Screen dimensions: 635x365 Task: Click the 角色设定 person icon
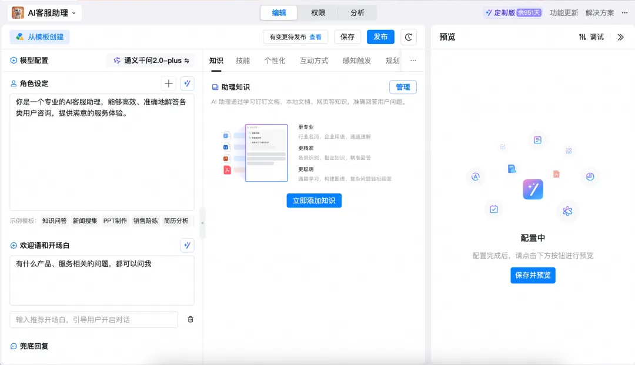click(14, 83)
